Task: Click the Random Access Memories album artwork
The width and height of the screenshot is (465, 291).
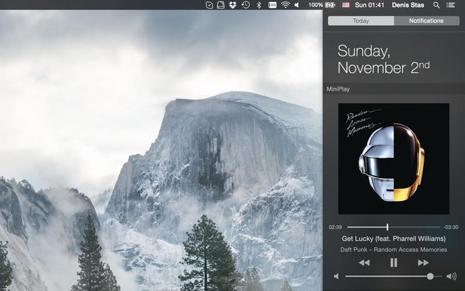Action: [x=394, y=159]
